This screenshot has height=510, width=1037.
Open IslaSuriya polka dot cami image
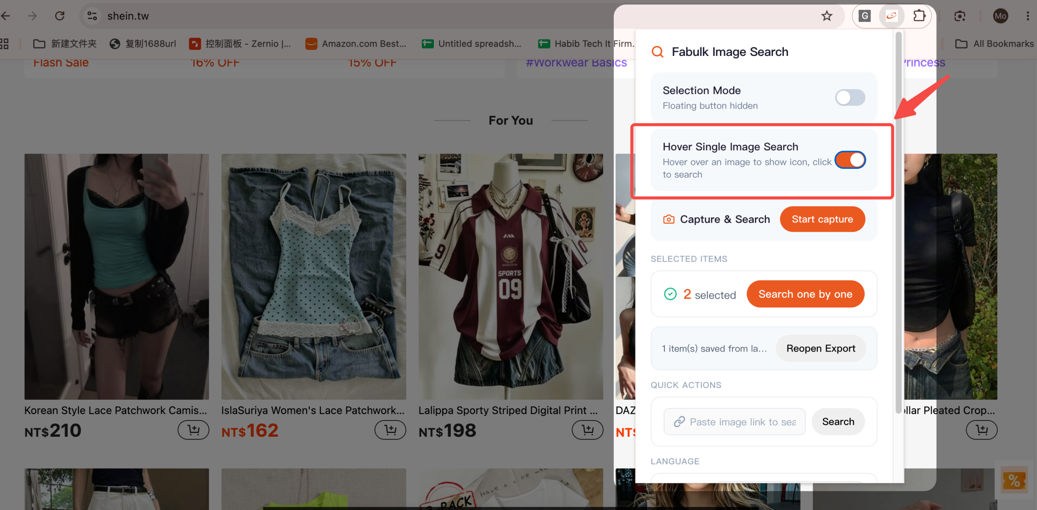pyautogui.click(x=314, y=277)
